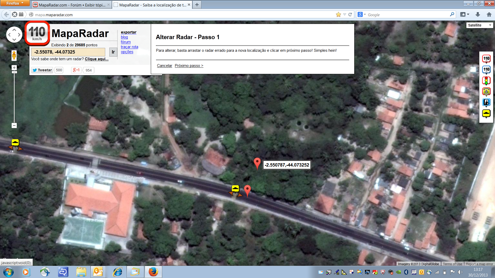495x278 pixels.
Task: Close the MapaRadar Saiba a localização tab
Action: 189,5
